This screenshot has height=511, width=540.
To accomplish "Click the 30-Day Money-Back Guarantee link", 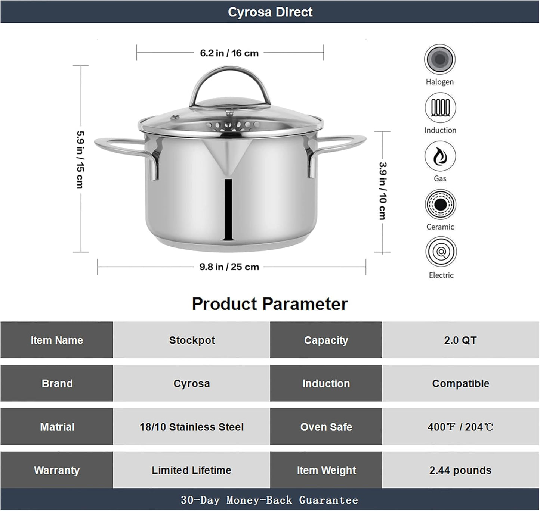I will [270, 501].
